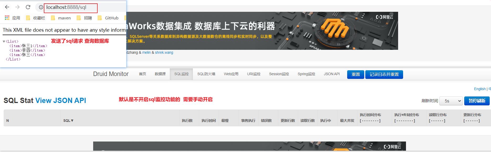Click the 暂停刷新 button
491x152 pixels.
click(x=477, y=101)
